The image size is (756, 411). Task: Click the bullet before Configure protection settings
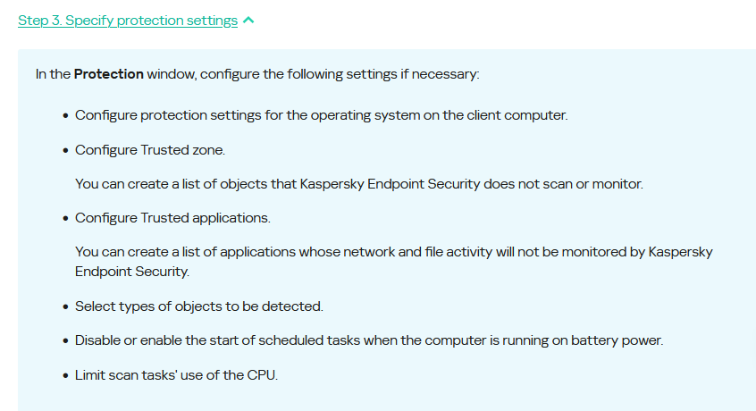[x=65, y=116]
